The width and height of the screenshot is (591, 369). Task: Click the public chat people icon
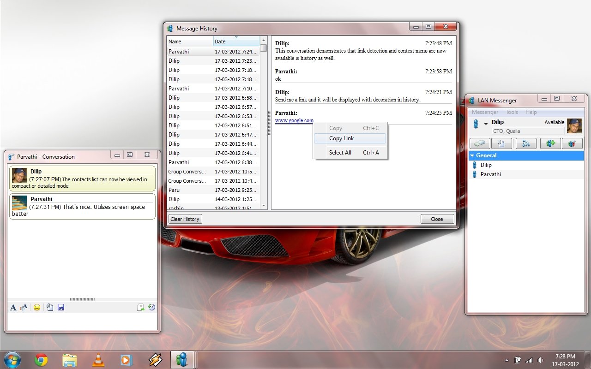572,143
